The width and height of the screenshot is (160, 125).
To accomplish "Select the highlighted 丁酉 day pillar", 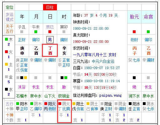I will pyautogui.click(x=50, y=50).
